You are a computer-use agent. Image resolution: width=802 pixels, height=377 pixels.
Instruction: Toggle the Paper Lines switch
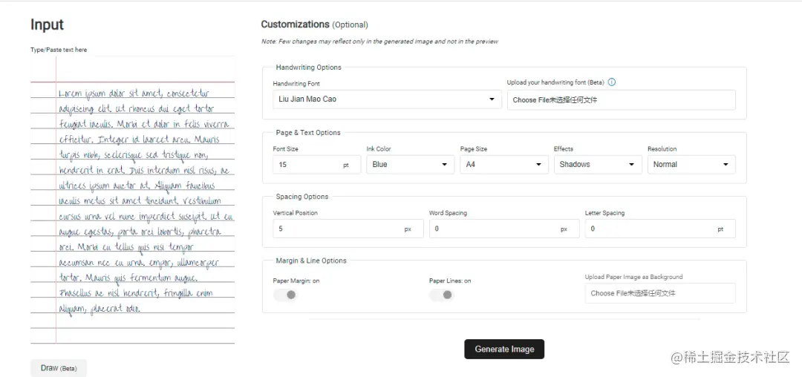click(x=442, y=295)
